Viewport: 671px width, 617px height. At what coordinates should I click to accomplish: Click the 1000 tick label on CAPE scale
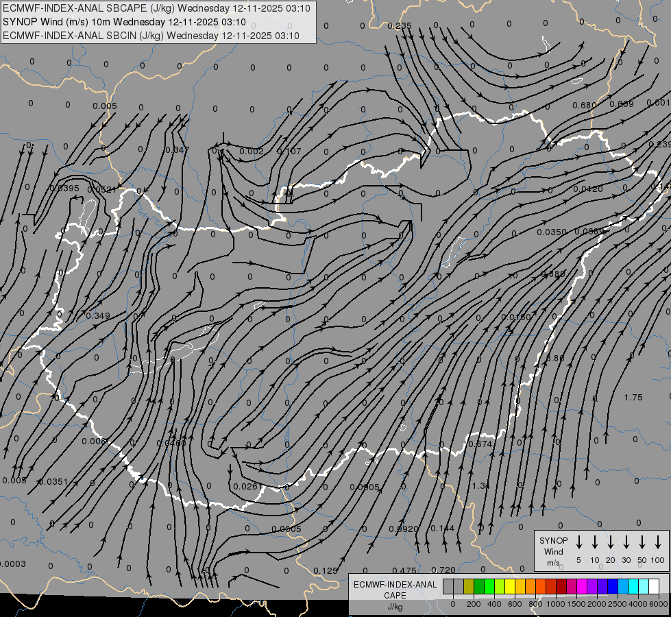click(556, 604)
